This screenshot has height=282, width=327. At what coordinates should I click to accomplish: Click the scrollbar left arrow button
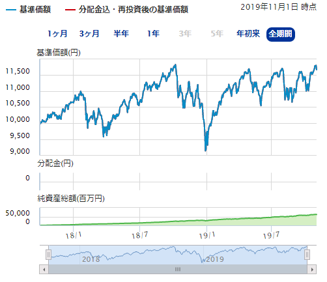point(44,270)
